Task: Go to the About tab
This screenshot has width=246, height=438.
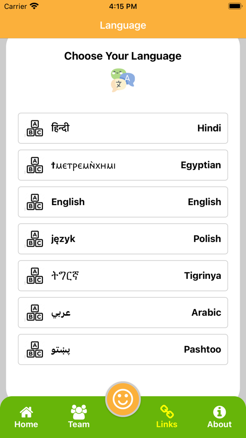Action: [219, 417]
